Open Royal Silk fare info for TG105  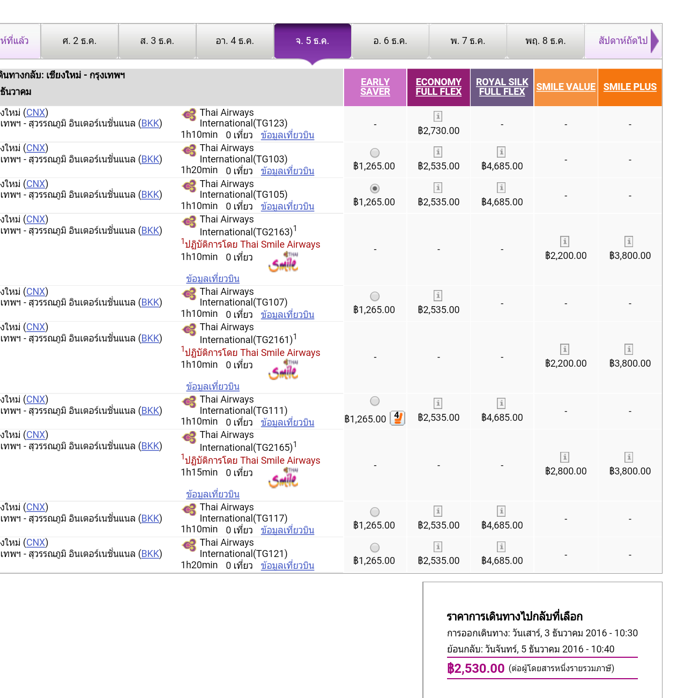click(501, 188)
